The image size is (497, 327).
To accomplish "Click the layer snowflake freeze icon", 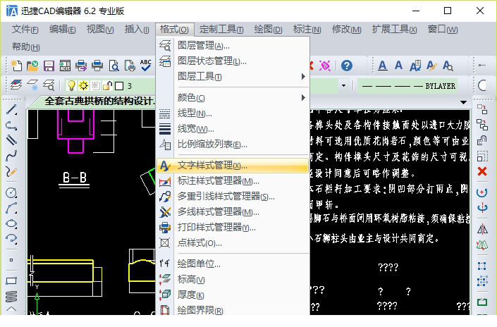I will [33, 85].
